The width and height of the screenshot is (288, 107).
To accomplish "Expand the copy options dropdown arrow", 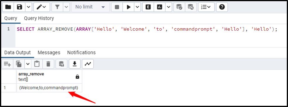I will tap(28, 64).
